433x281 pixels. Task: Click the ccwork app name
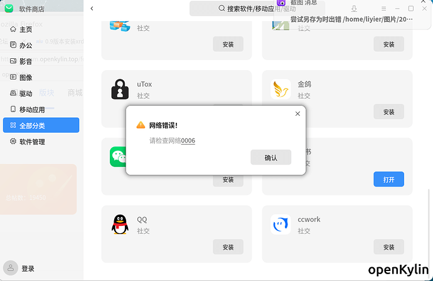pos(309,219)
